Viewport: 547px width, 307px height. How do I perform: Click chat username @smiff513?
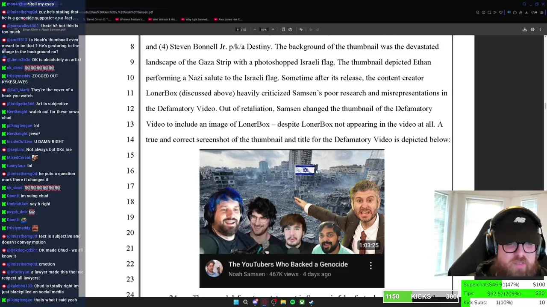[17, 40]
